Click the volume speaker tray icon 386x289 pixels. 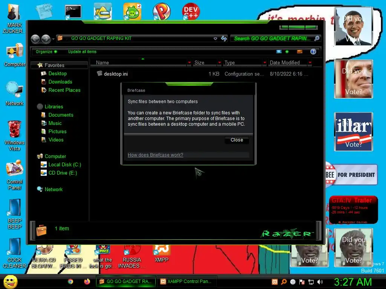320,282
